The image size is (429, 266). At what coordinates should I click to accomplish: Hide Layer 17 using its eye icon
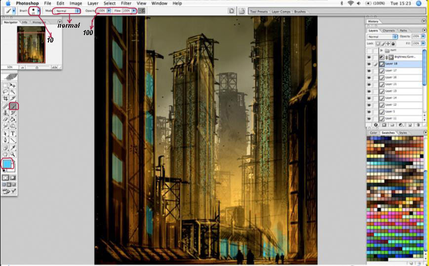[x=369, y=71]
